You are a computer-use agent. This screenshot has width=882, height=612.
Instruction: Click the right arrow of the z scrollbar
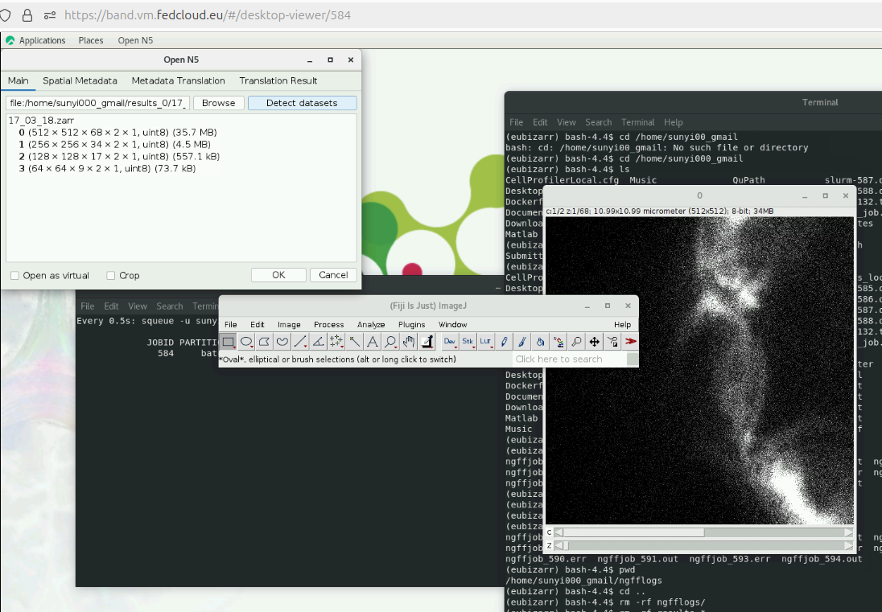(x=848, y=546)
